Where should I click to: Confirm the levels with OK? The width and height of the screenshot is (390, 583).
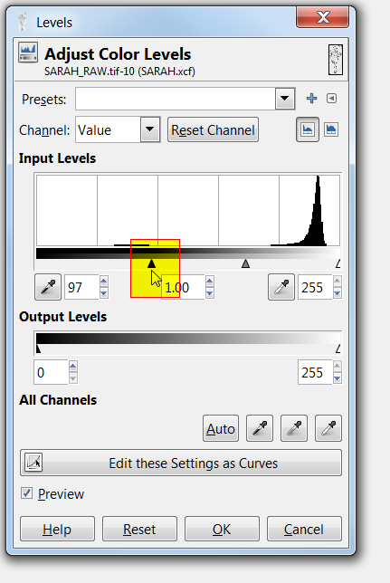pyautogui.click(x=222, y=529)
